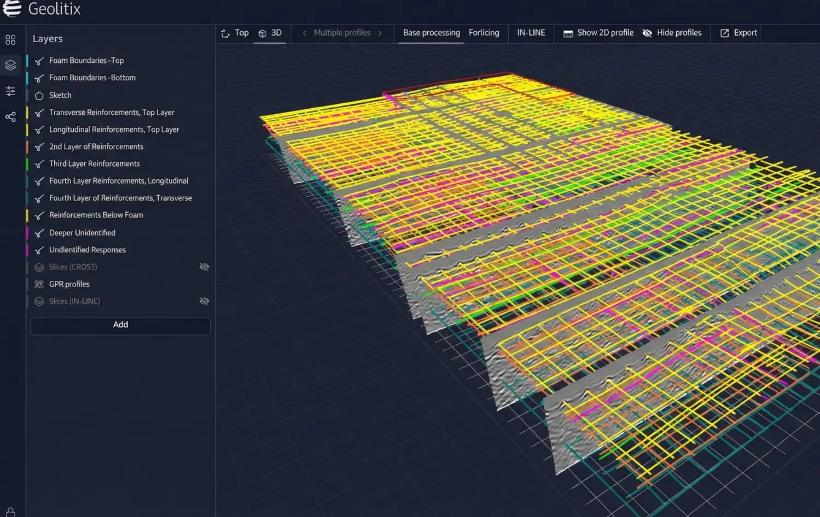Click the GPR profiles layer icon

click(x=39, y=284)
